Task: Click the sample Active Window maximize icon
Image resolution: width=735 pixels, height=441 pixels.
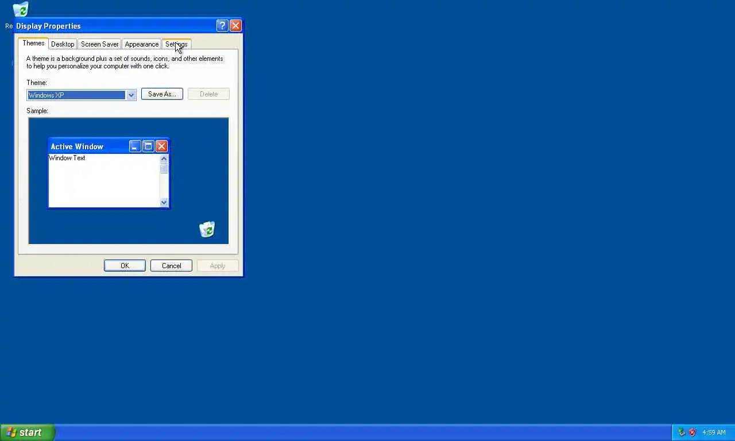Action: coord(148,146)
